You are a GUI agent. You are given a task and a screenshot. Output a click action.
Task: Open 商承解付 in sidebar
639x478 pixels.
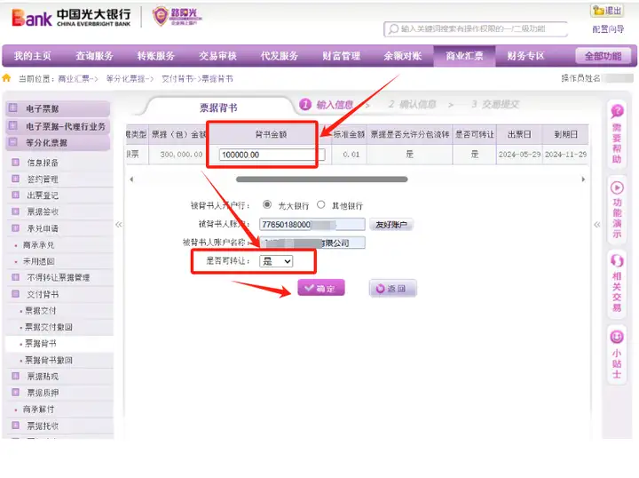(39, 409)
